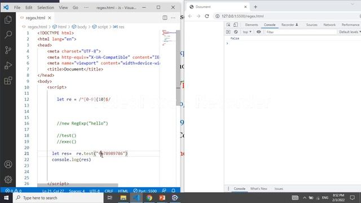This screenshot has width=361, height=203.
Task: Switch to DevTools Network tab
Action: [x=329, y=25]
